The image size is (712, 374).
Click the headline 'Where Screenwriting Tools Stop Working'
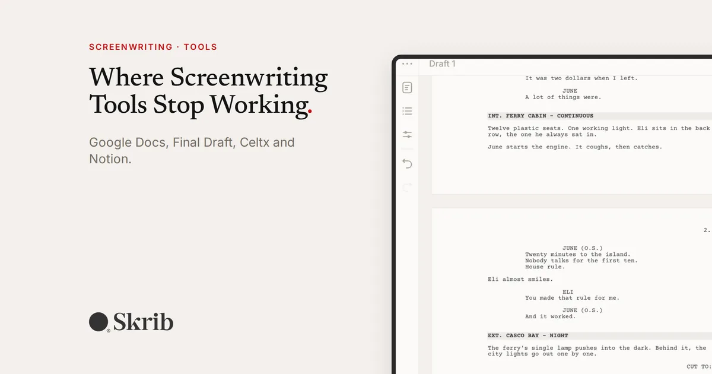pos(208,91)
